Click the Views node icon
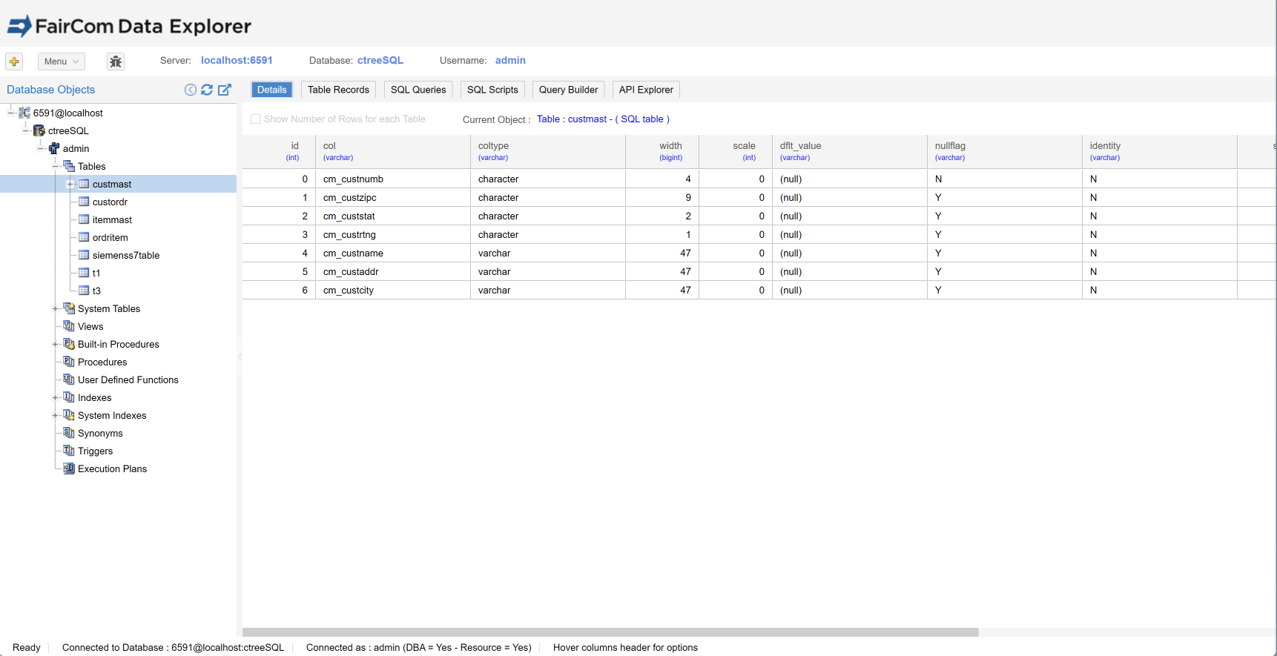The image size is (1277, 656). pyautogui.click(x=69, y=326)
